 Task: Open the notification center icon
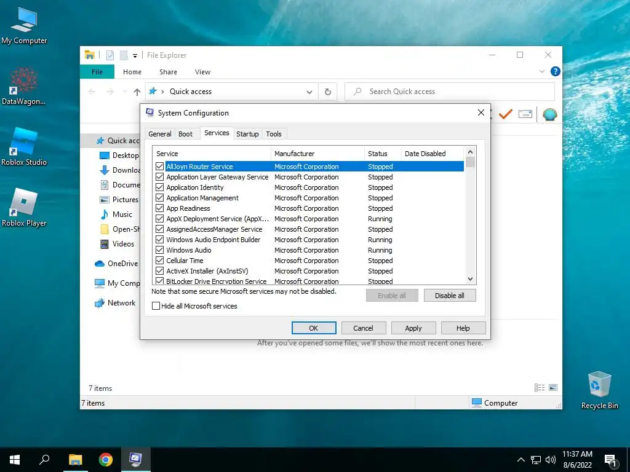tap(610, 460)
